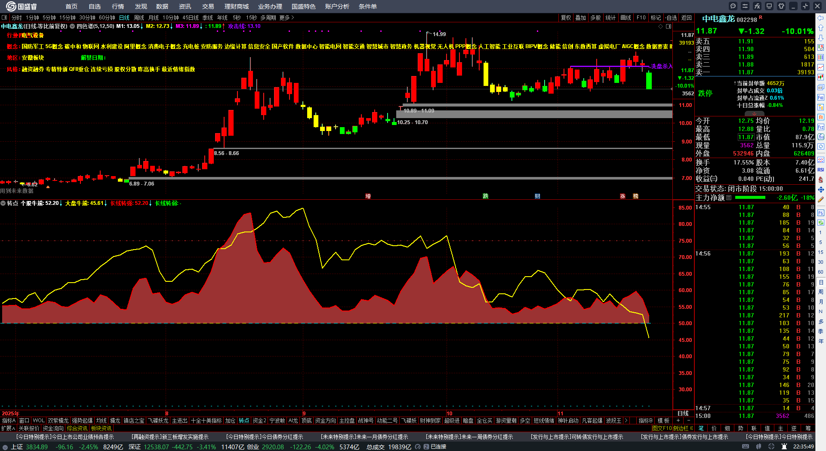This screenshot has width=826, height=451.
Task: Open the message chat bubble icon
Action: point(733,6)
